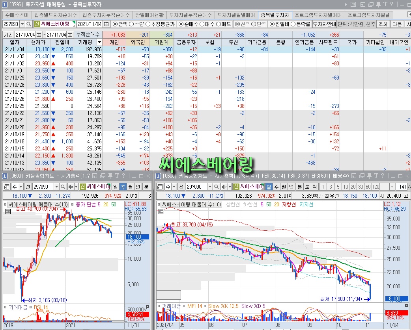Viewport: 411px width, 330px height.
Task: Click pin icon in left chart title bar
Action: [x=110, y=176]
